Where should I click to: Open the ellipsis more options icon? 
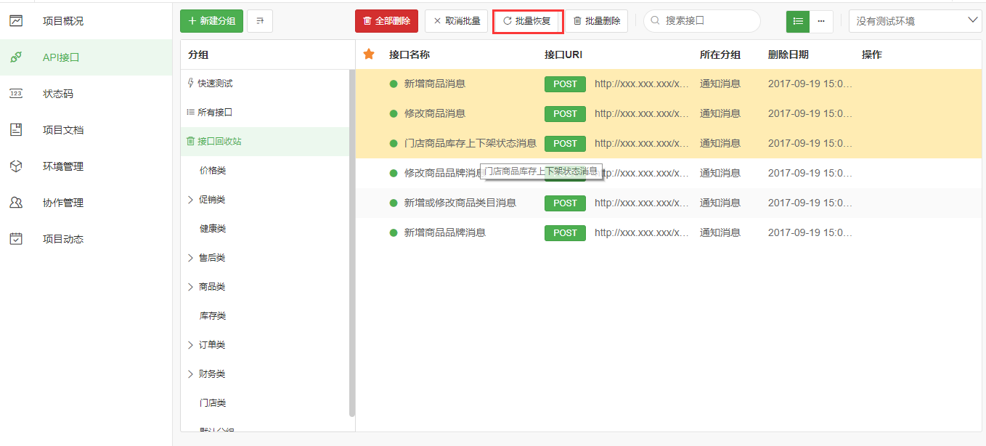tap(821, 21)
